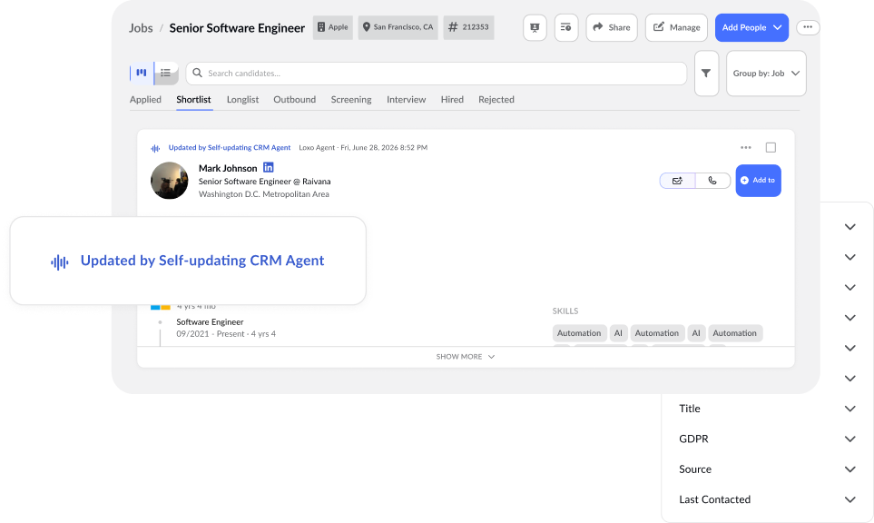Expand the Source filter section
The width and height of the screenshot is (874, 523).
point(767,469)
